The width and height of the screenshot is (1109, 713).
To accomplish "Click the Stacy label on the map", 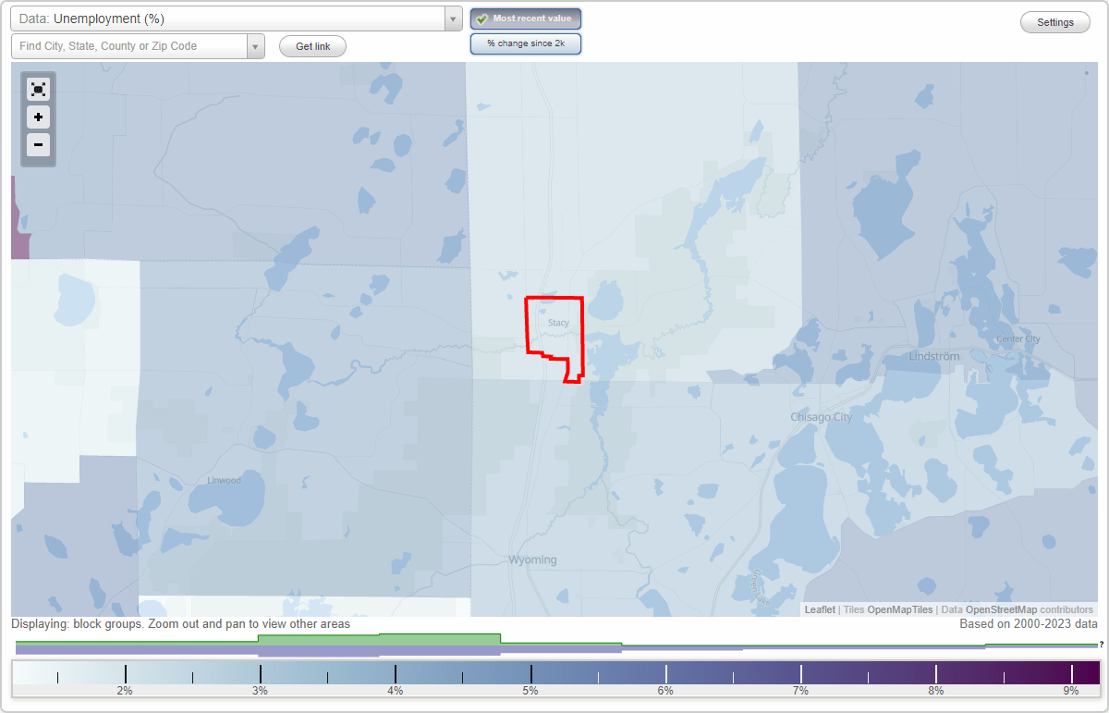I will (x=558, y=323).
